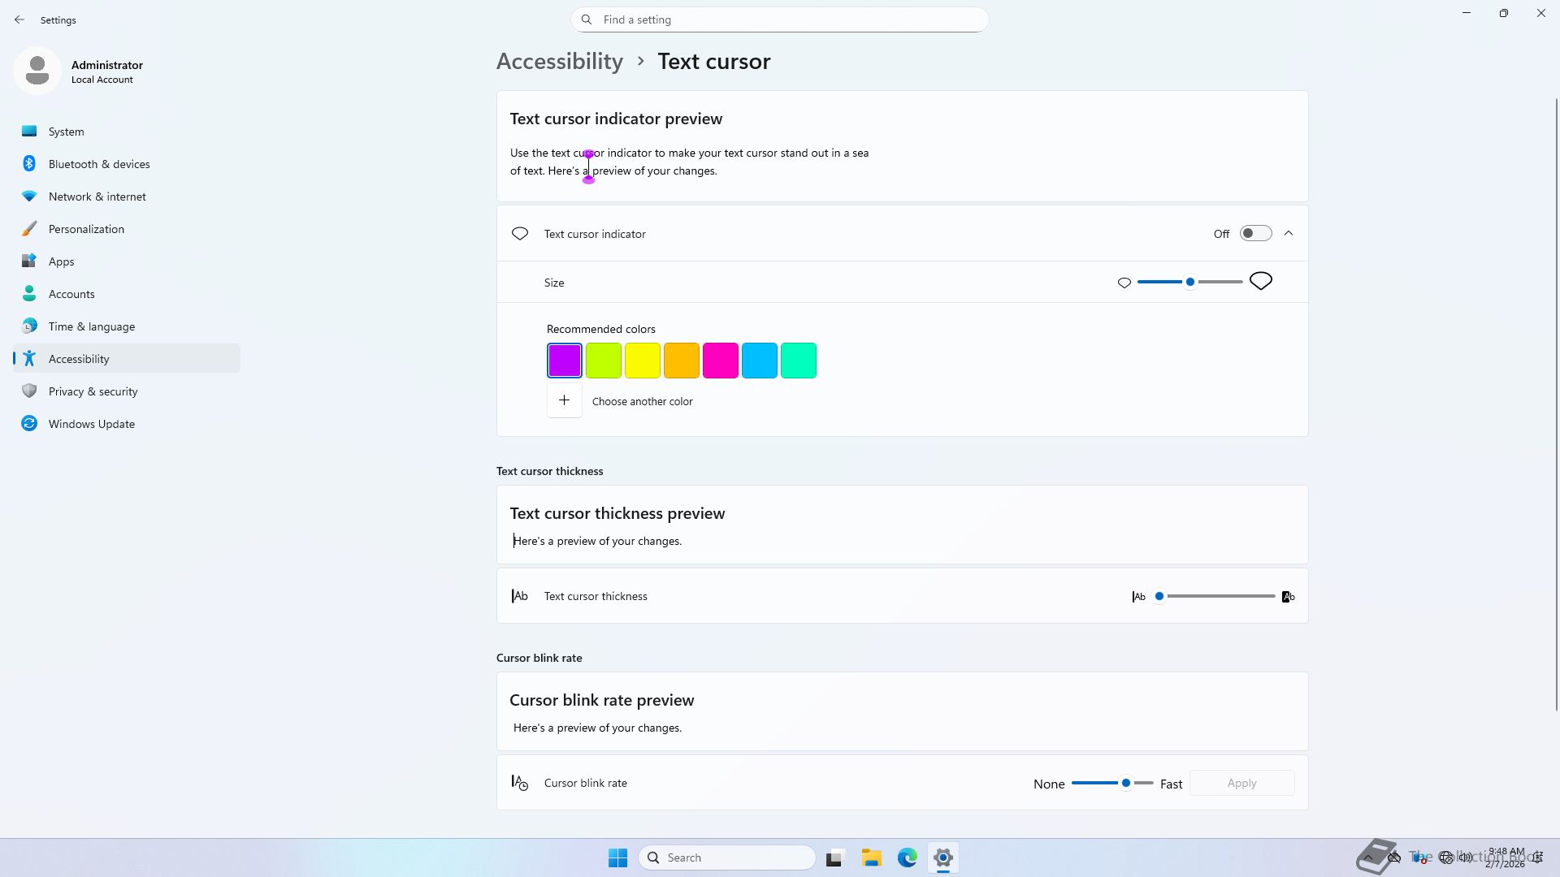Pick the yellow recommended color swatch
Viewport: 1560px width, 877px height.
coord(642,361)
